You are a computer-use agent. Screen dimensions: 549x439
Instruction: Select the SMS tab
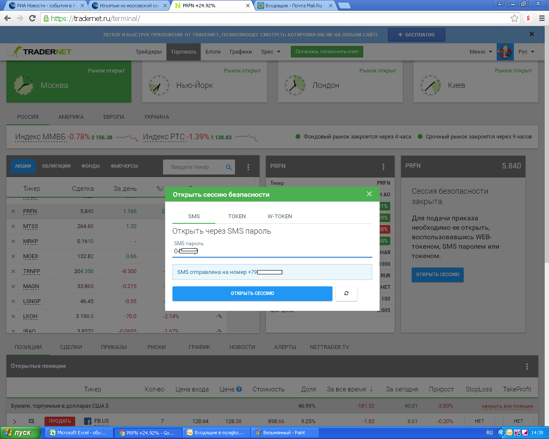(x=194, y=216)
